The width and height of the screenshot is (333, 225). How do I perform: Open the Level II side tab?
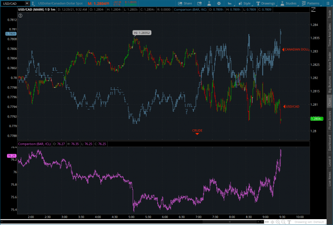330,161
